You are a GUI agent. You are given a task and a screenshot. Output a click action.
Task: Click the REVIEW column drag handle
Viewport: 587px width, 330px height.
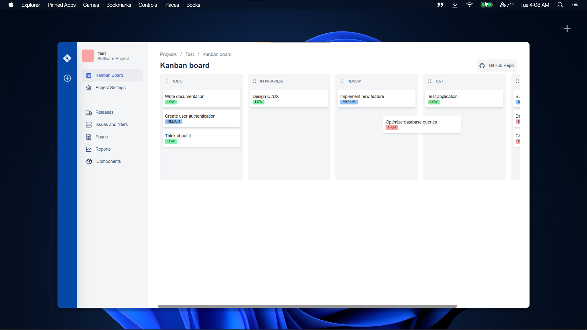click(x=342, y=81)
